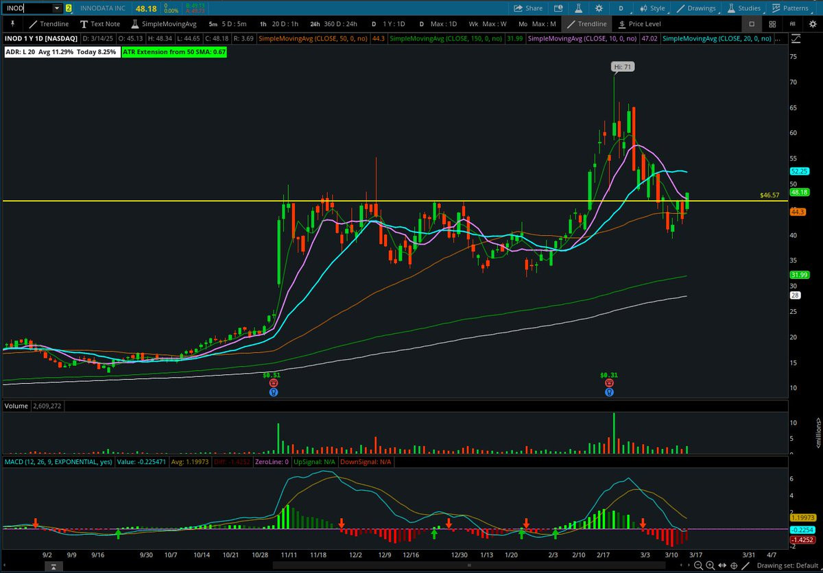The width and height of the screenshot is (823, 573).
Task: Switch to 24h 360 D : 24h timeframe
Action: [333, 24]
